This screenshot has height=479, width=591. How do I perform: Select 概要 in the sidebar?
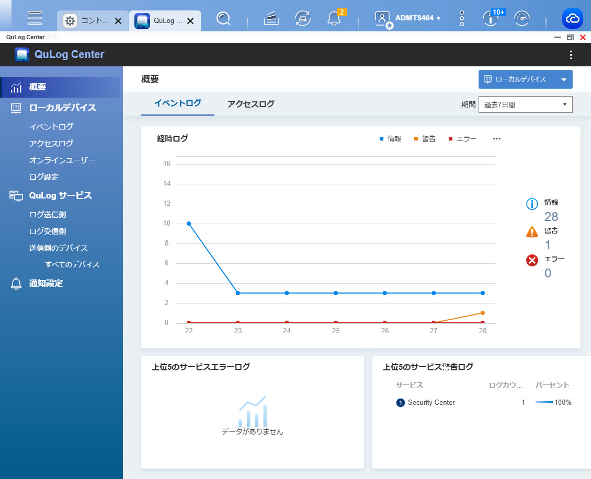[x=60, y=87]
